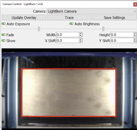Screen dimensions: 137x130
Task: Increase X Shift with up arrow
Action: coord(80,39)
